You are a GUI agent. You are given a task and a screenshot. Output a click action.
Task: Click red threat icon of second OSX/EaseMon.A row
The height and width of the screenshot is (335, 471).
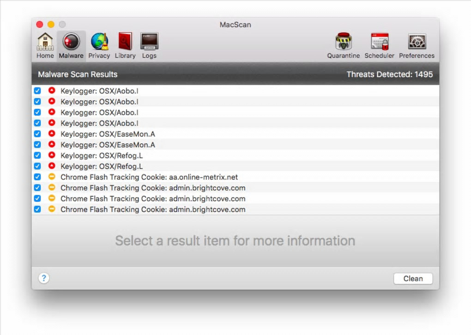pyautogui.click(x=52, y=144)
